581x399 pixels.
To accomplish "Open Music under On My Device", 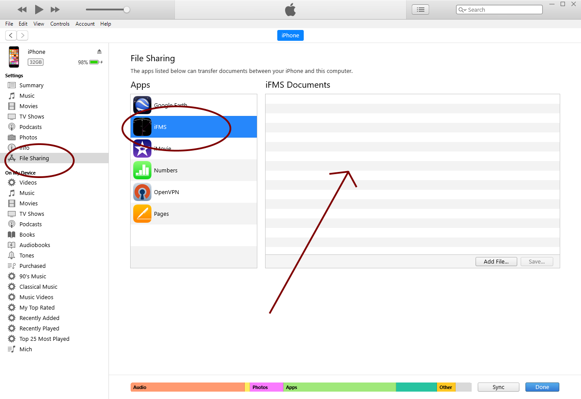I will point(27,193).
